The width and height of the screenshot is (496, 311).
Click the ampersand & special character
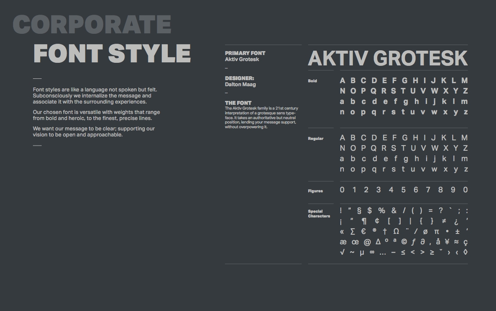[394, 211]
